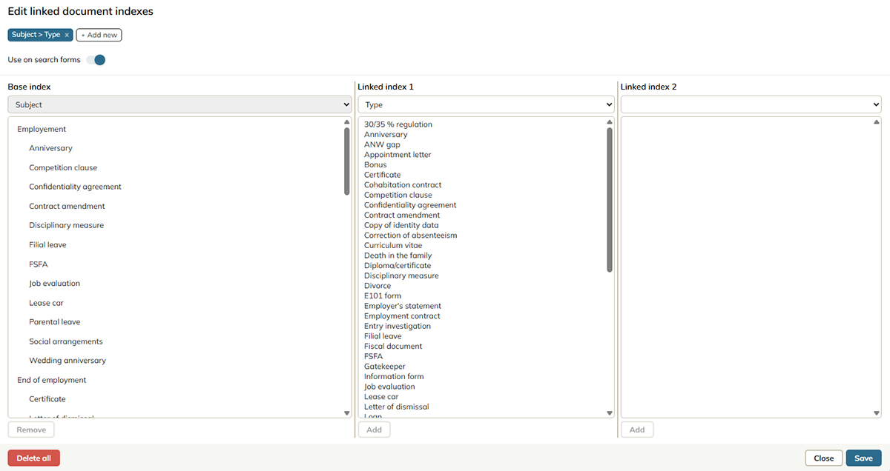Click the Close button

pyautogui.click(x=824, y=458)
